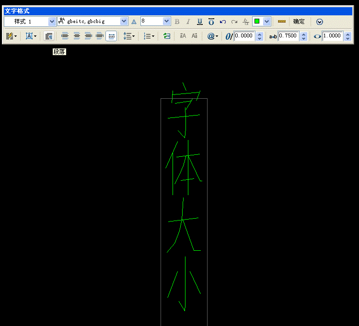Open the line spacing dropdown
This screenshot has width=359, height=326.
pyautogui.click(x=129, y=36)
